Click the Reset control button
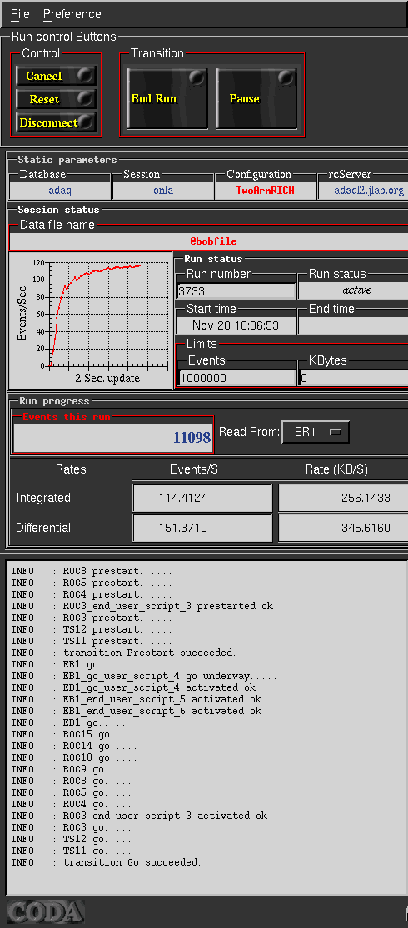 coord(56,99)
